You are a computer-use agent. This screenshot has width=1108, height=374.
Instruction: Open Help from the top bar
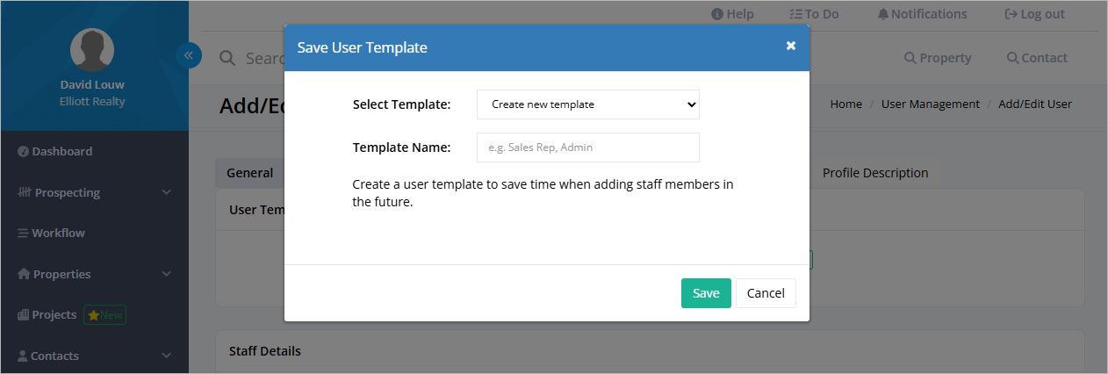732,14
